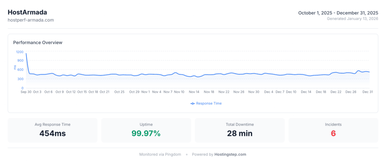Click the Response Time legend marker icon

pos(193,103)
